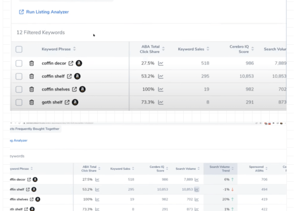The height and width of the screenshot is (211, 302).
Task: Click the -1% search volume trend value
Action: point(226,189)
